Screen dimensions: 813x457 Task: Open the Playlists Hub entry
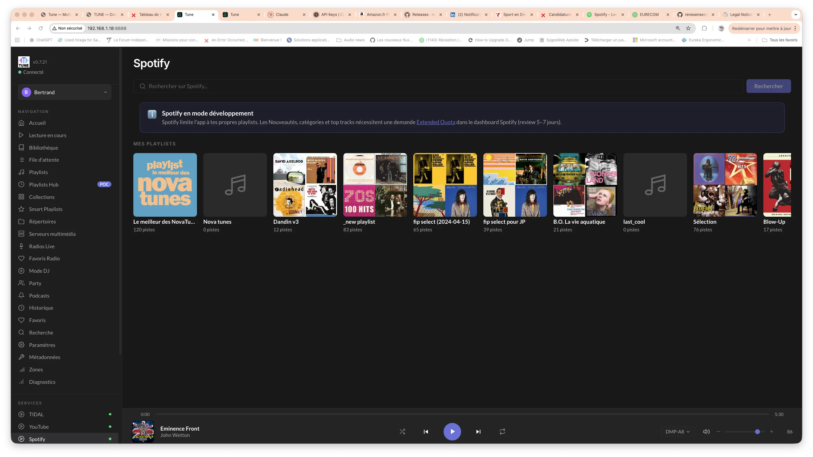pyautogui.click(x=65, y=185)
